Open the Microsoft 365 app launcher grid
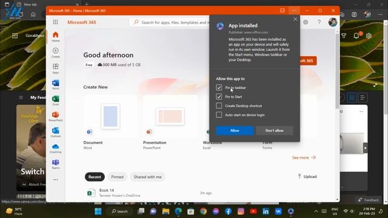The height and width of the screenshot is (218, 388). coord(55,22)
